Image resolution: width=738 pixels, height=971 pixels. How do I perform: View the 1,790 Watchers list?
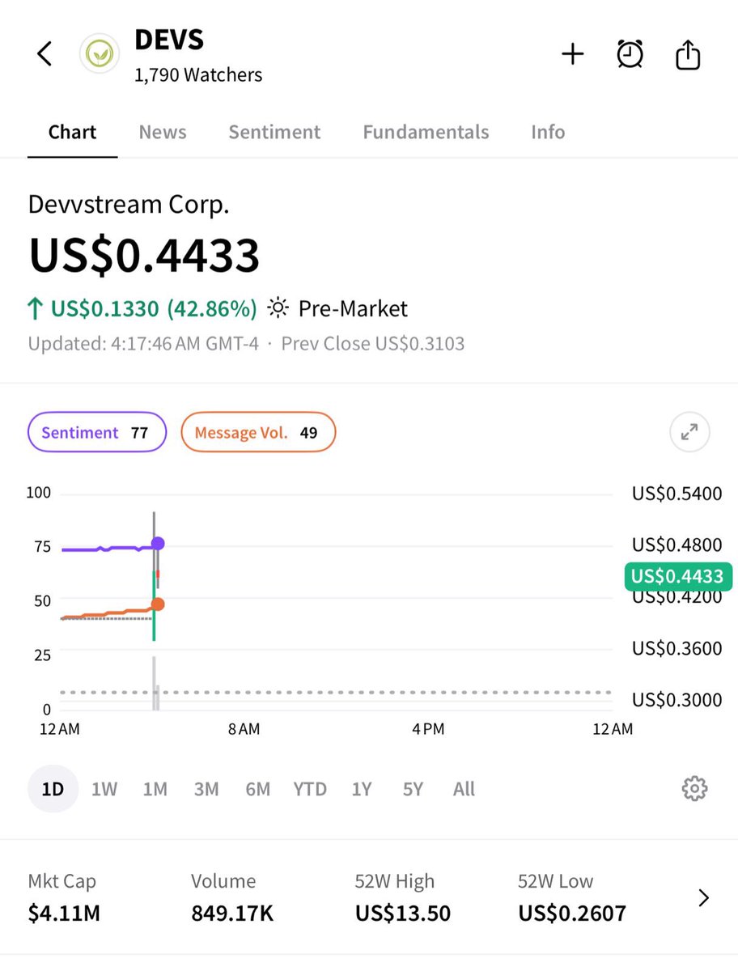[198, 75]
